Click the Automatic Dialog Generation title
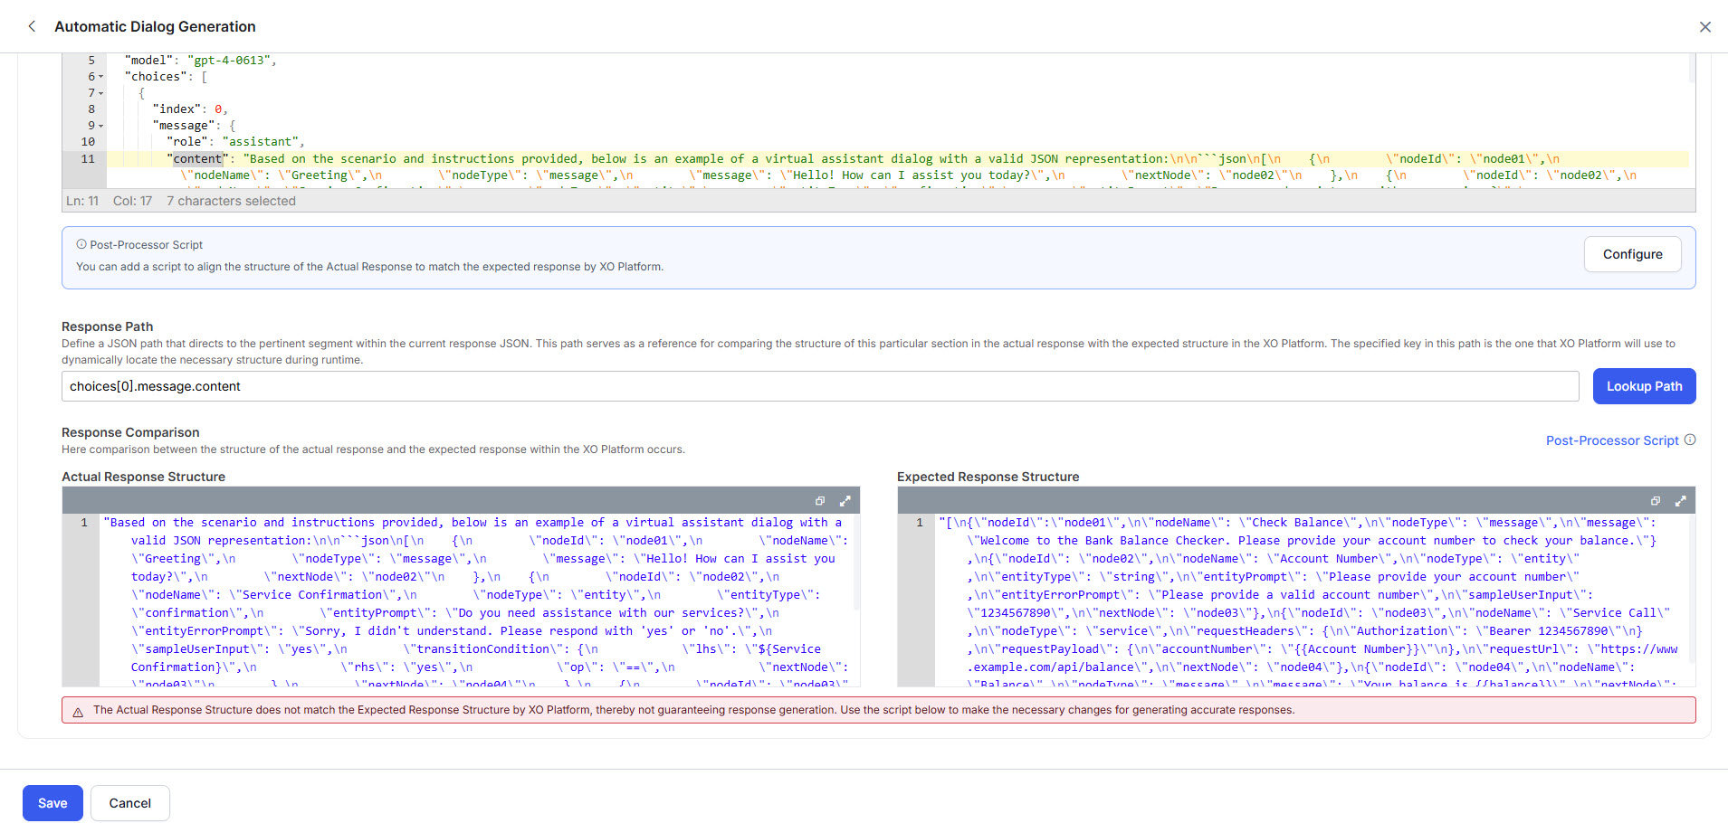 pos(155,27)
